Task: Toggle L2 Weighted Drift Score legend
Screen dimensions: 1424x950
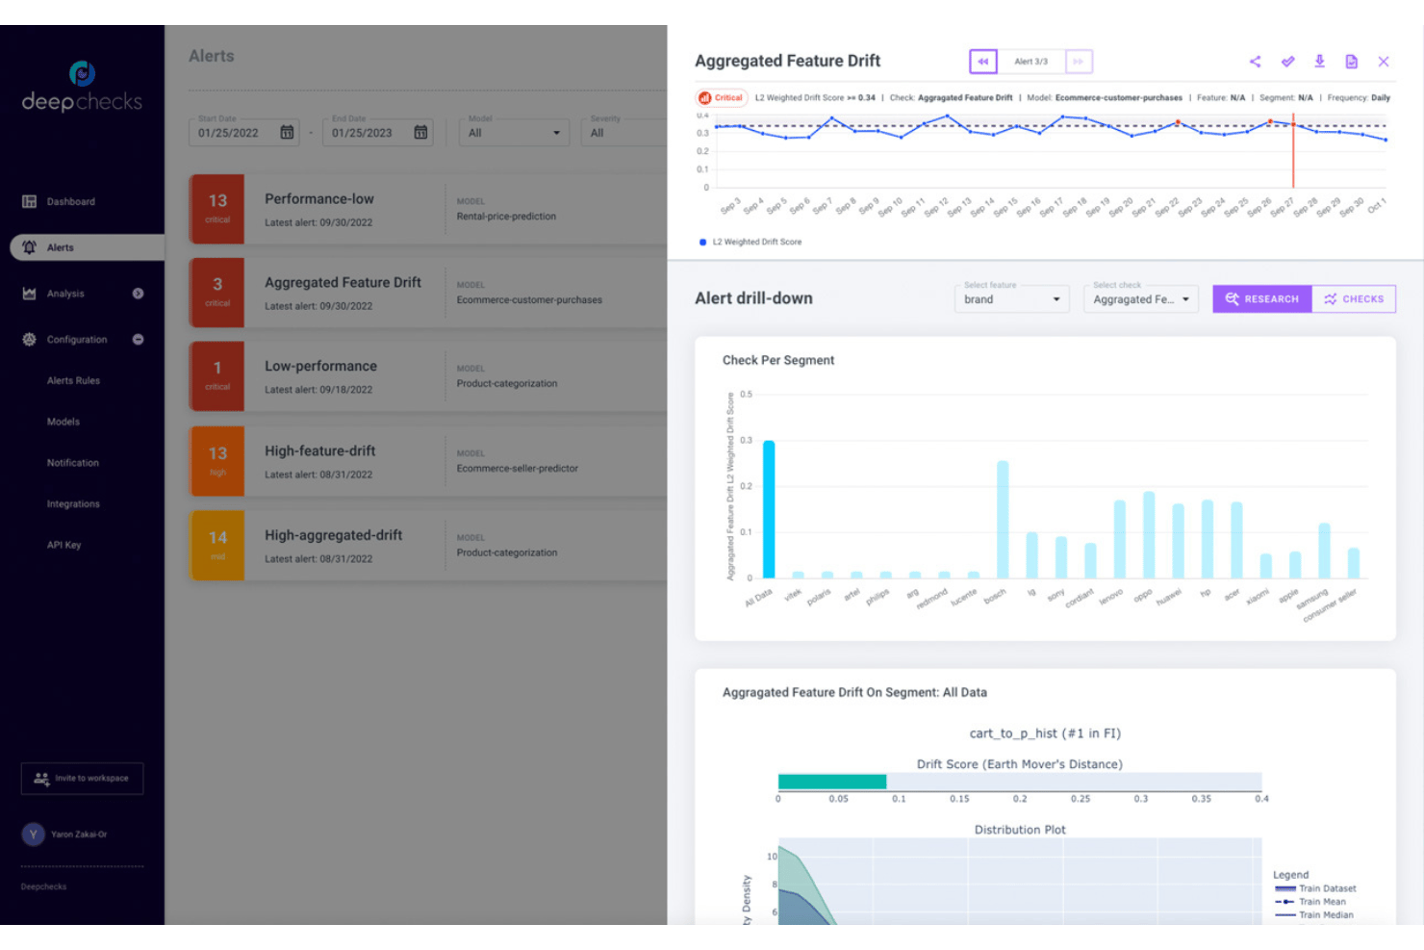Action: point(750,242)
